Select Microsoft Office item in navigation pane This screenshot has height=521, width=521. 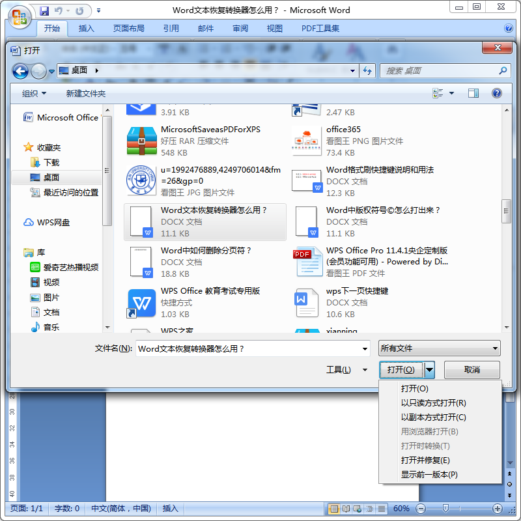coord(61,118)
